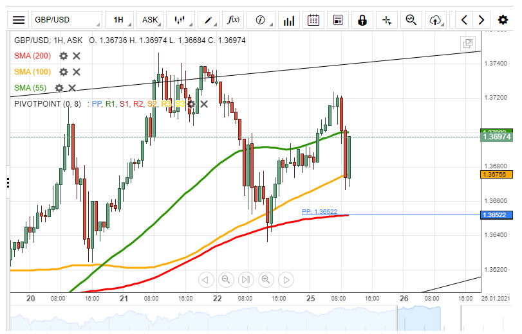The image size is (522, 334).
Task: Open the chart zoom magnifier tool
Action: pyautogui.click(x=411, y=20)
